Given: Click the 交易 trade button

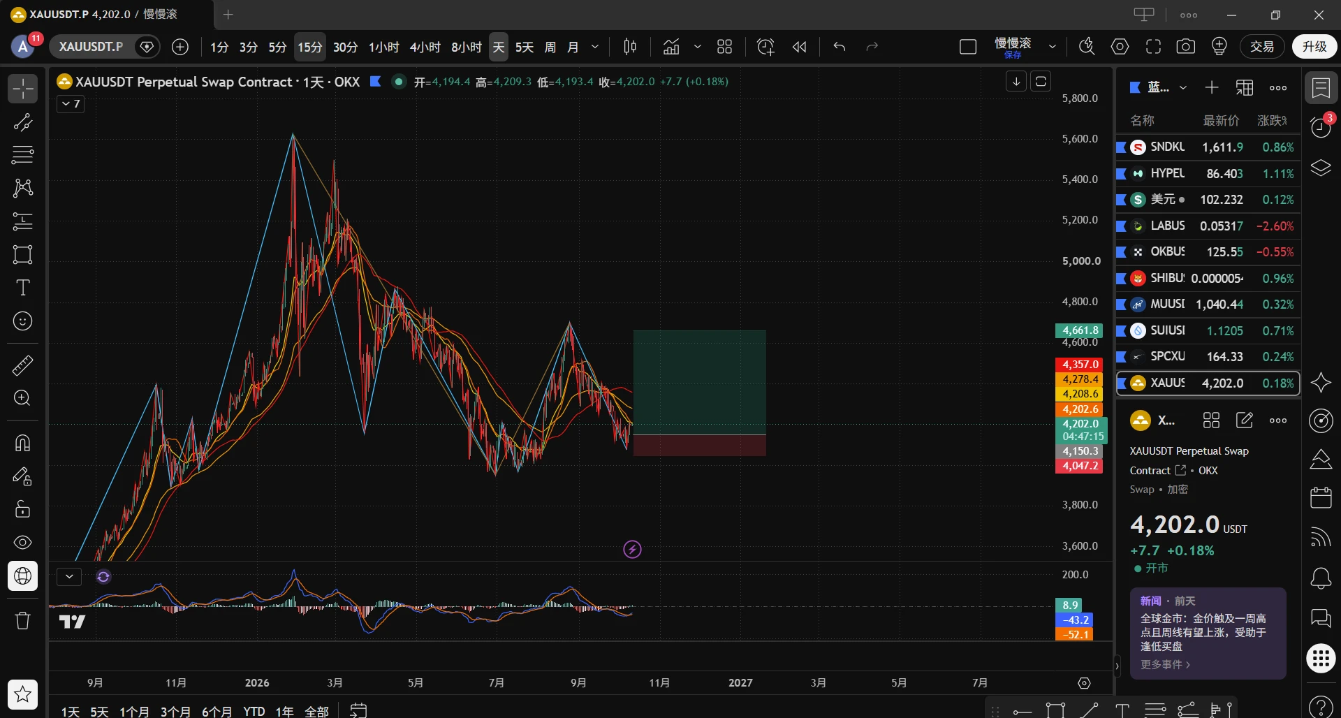Looking at the screenshot, I should coord(1262,47).
